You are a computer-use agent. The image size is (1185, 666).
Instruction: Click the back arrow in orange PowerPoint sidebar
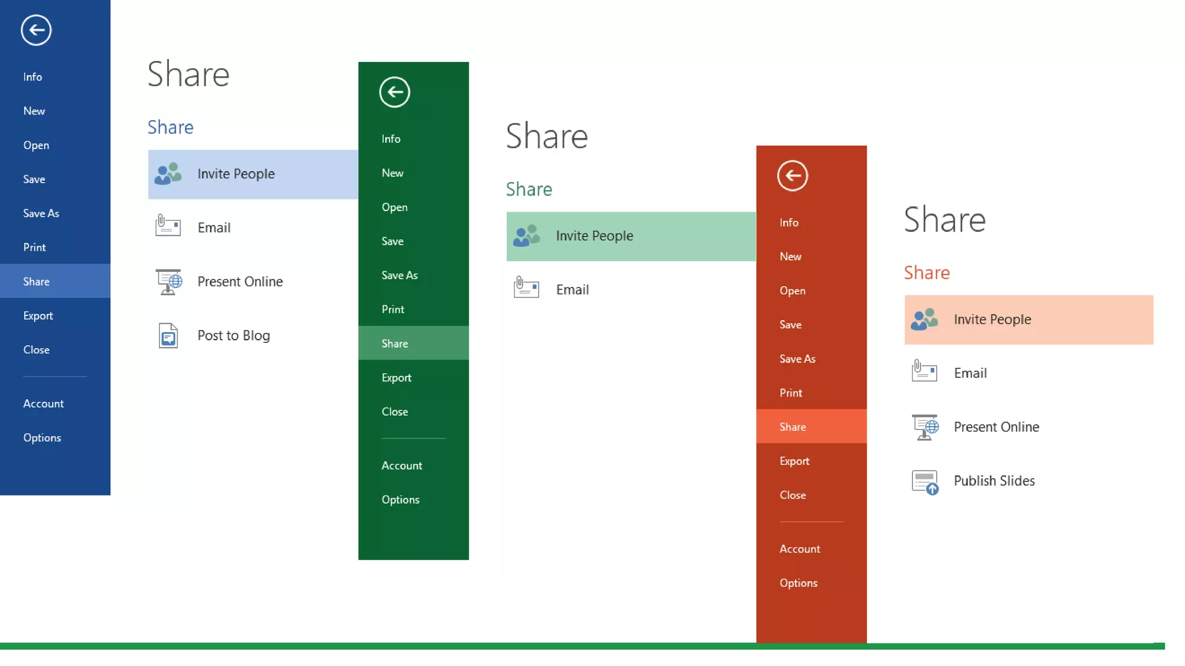click(x=792, y=176)
